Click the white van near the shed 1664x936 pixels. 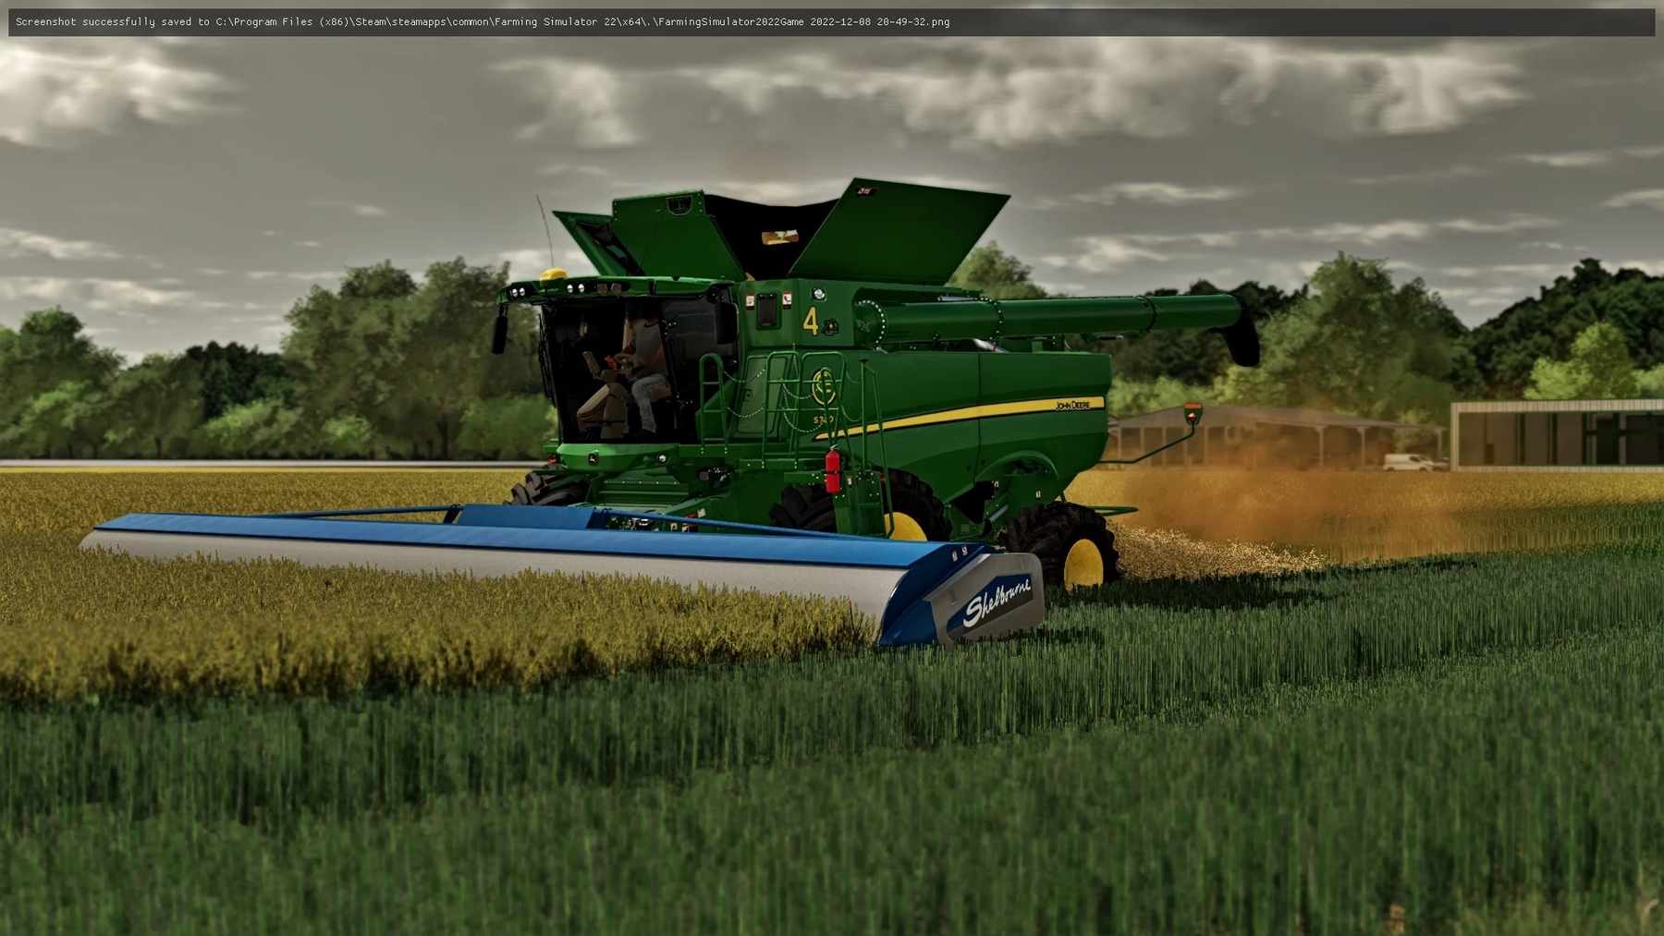[1413, 461]
